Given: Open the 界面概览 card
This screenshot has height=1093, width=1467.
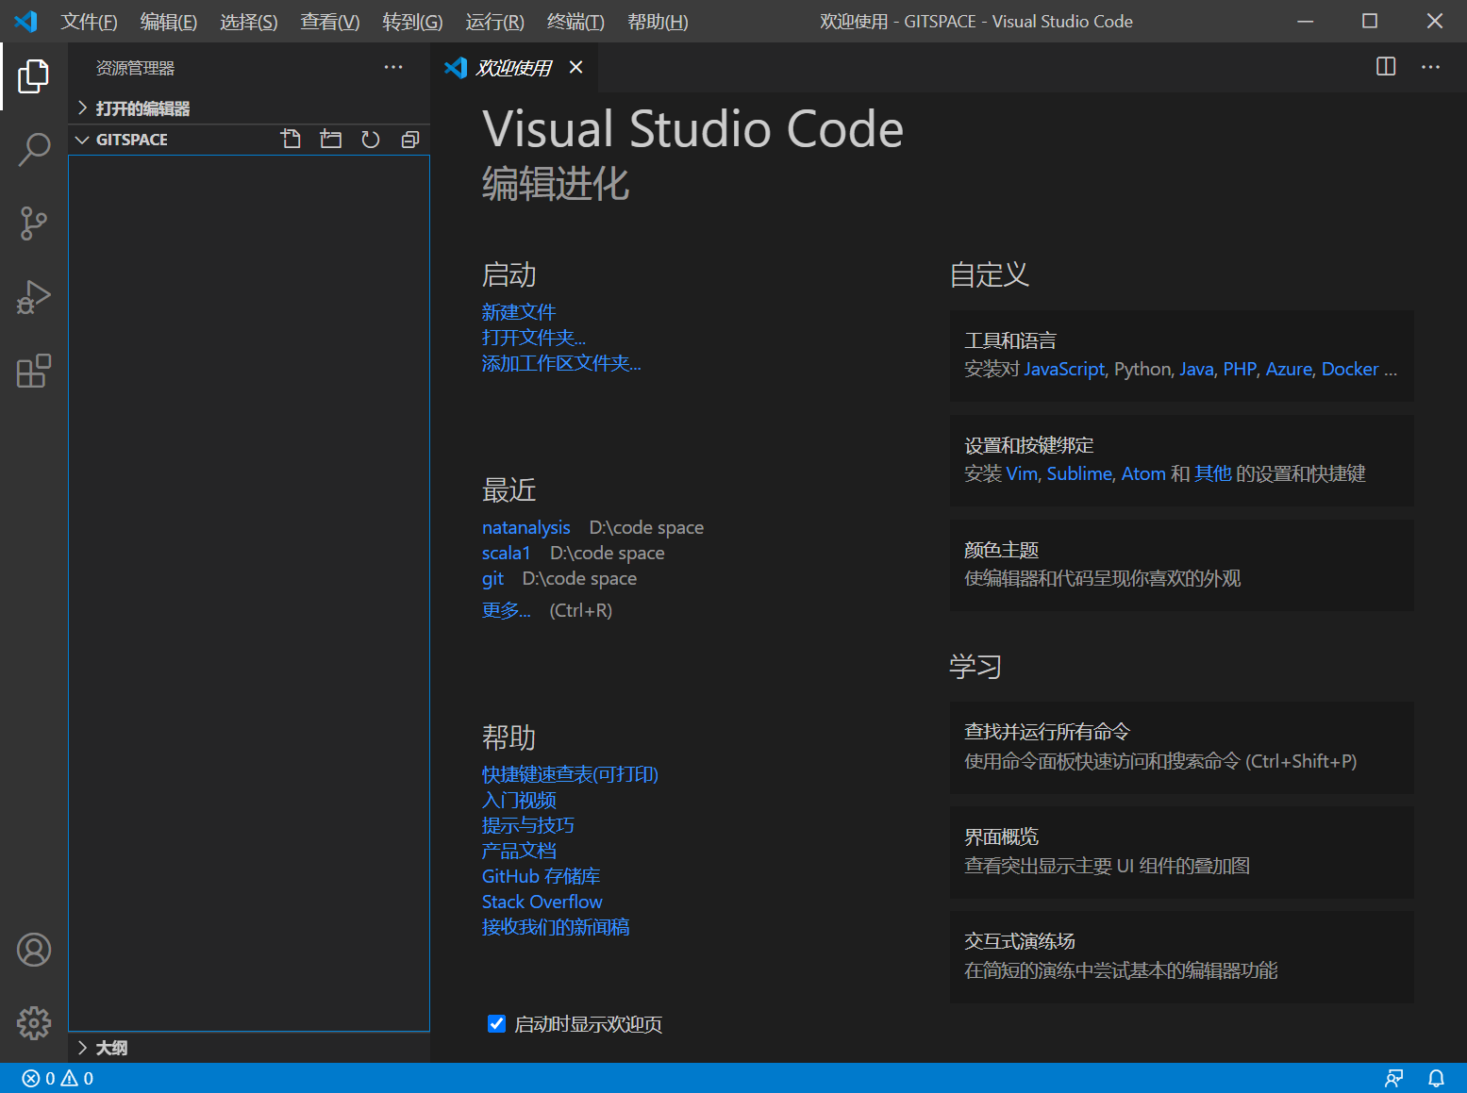Looking at the screenshot, I should (x=1181, y=852).
